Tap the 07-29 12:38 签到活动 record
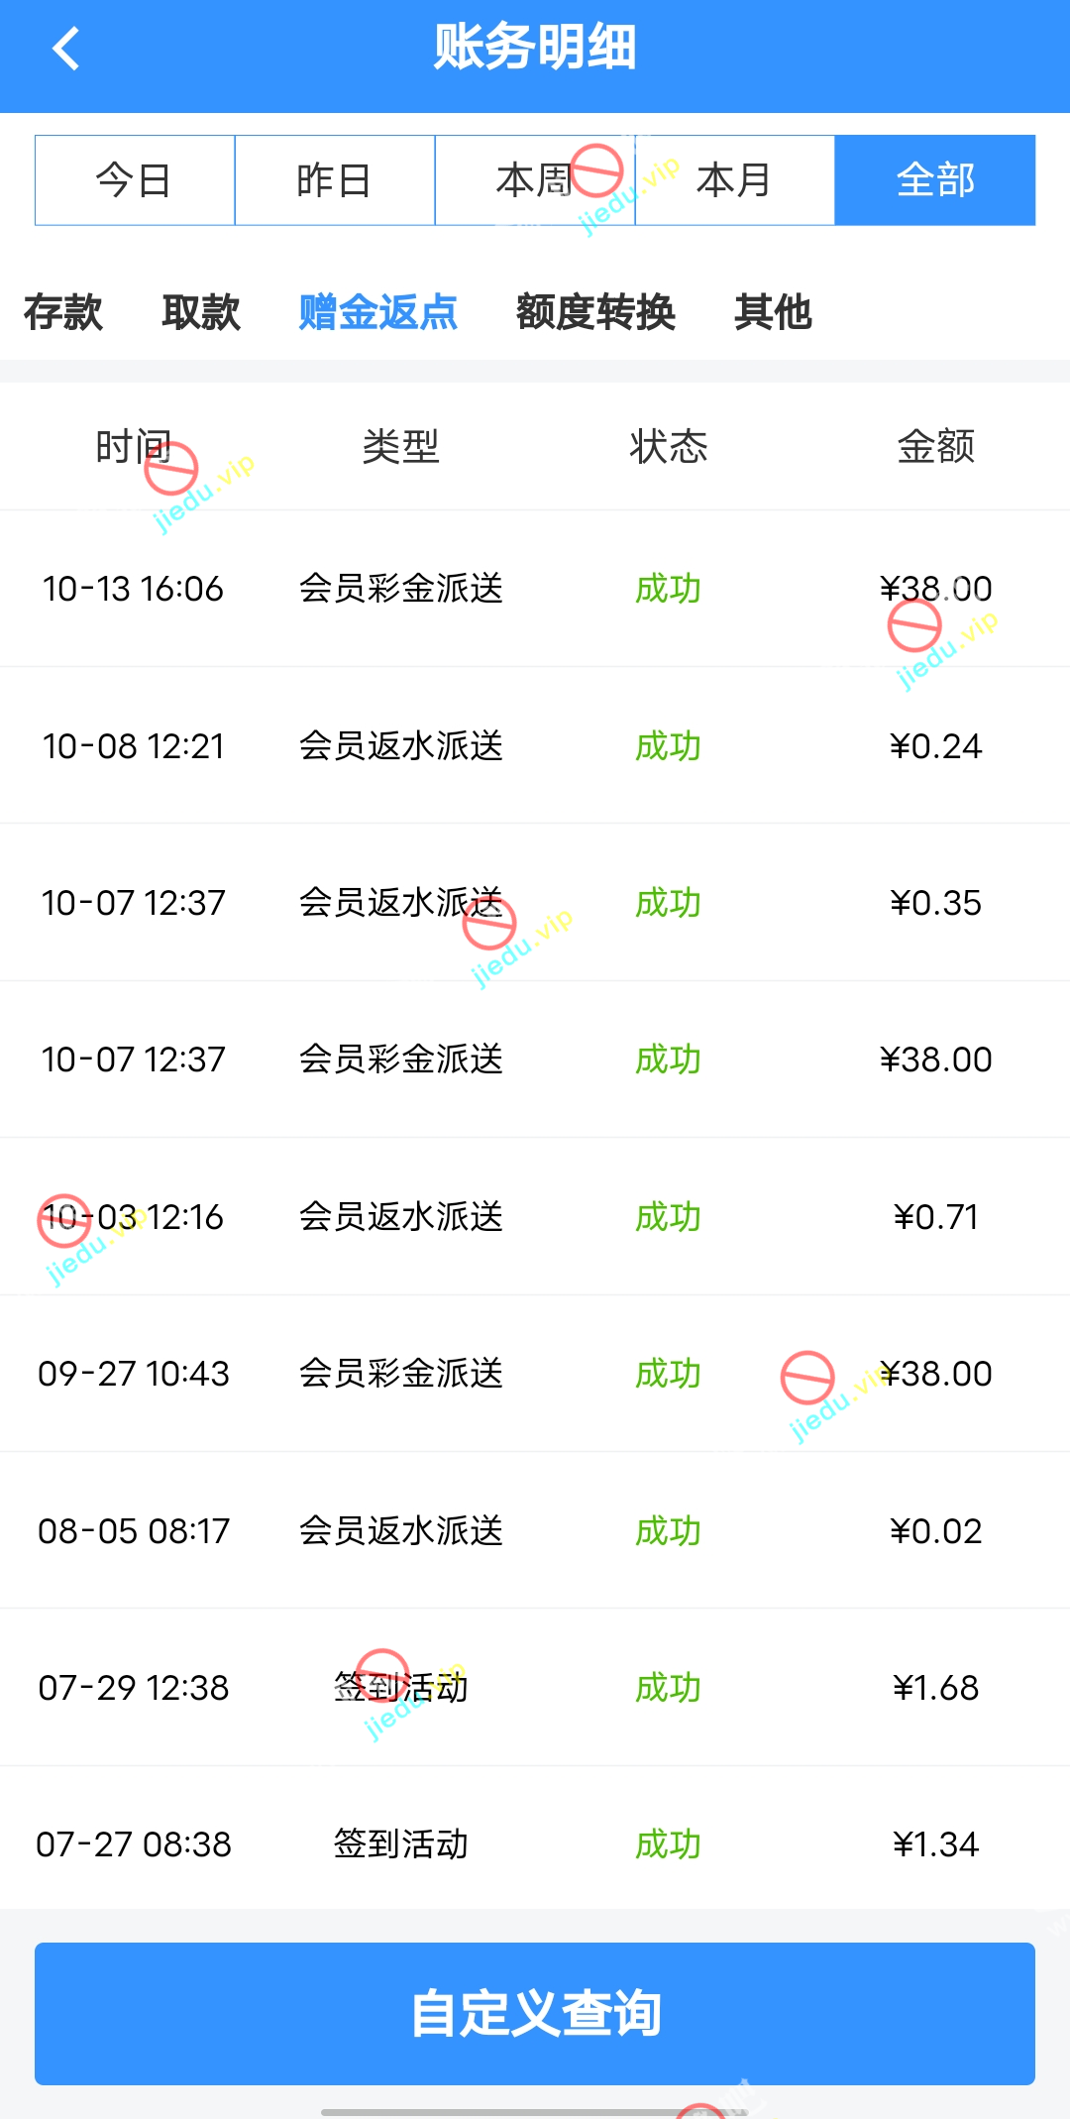This screenshot has height=2119, width=1070. click(x=535, y=1687)
